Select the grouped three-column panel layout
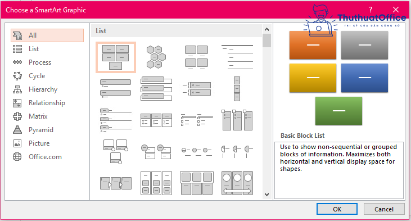The width and height of the screenshot is (411, 221). pos(197,183)
